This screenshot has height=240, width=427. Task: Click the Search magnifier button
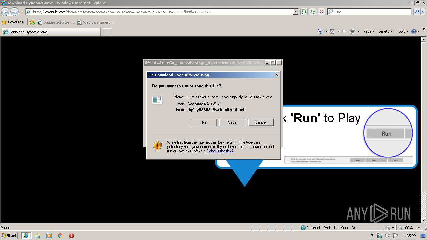pos(416,12)
